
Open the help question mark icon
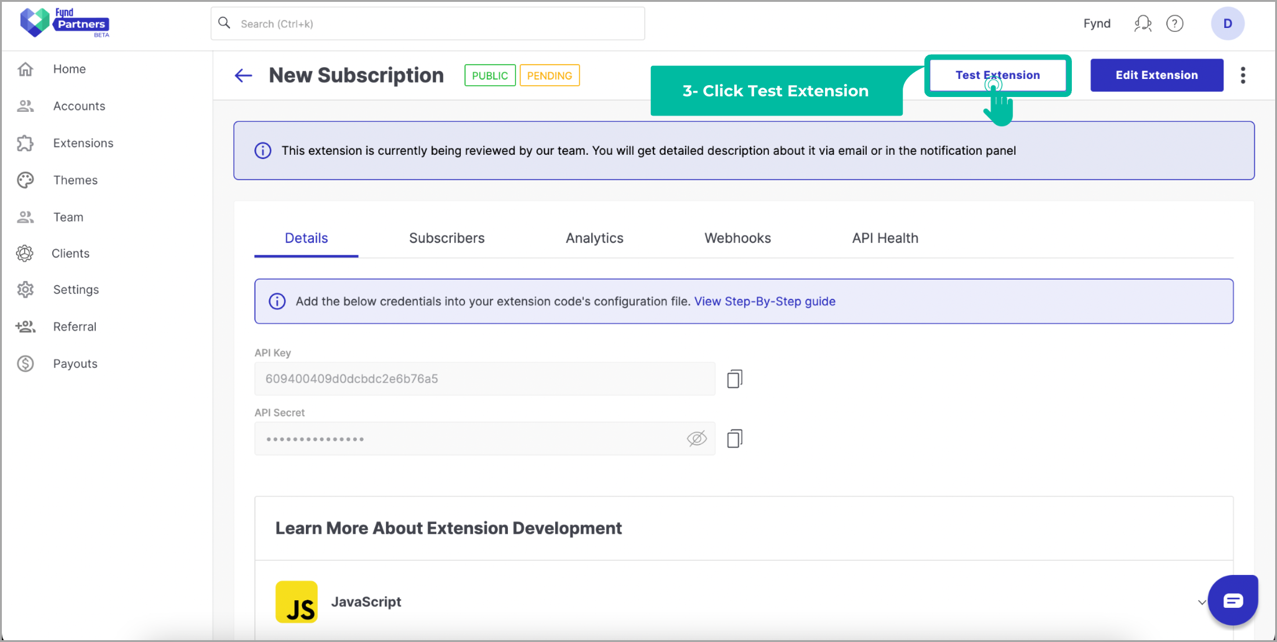click(x=1174, y=24)
